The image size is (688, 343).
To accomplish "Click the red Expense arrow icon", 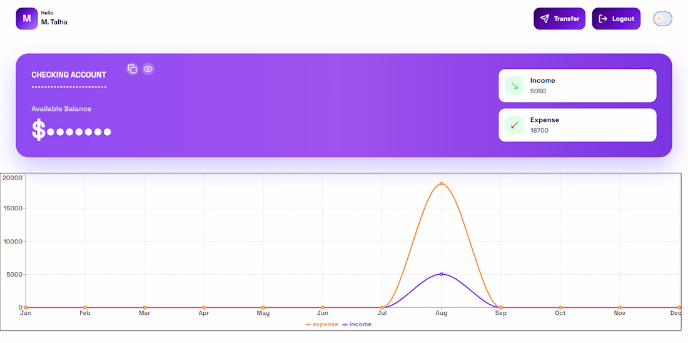I will tap(515, 125).
